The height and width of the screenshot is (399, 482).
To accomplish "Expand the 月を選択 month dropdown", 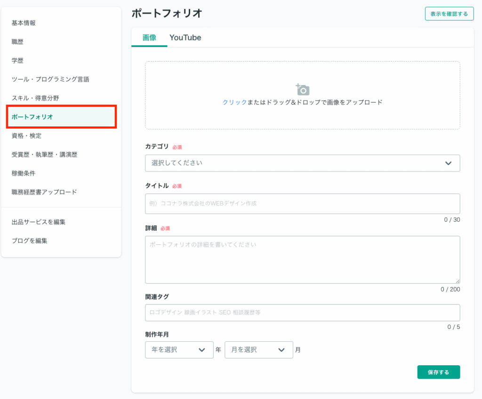I will pos(258,350).
